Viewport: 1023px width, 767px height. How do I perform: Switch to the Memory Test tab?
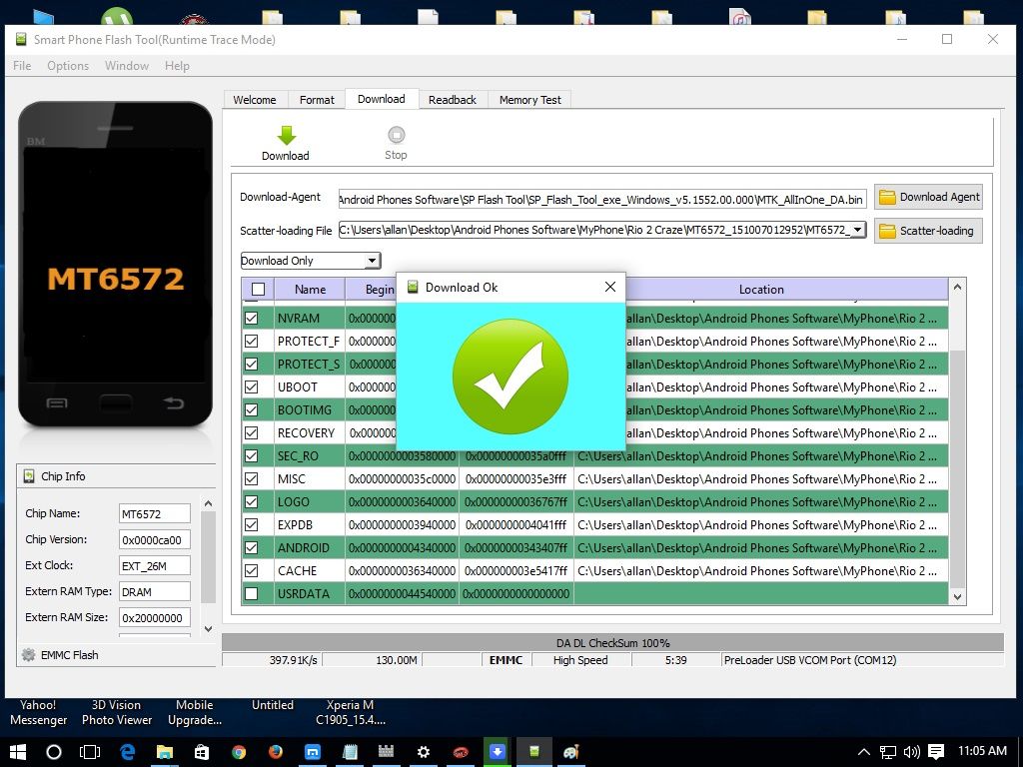[x=529, y=100]
